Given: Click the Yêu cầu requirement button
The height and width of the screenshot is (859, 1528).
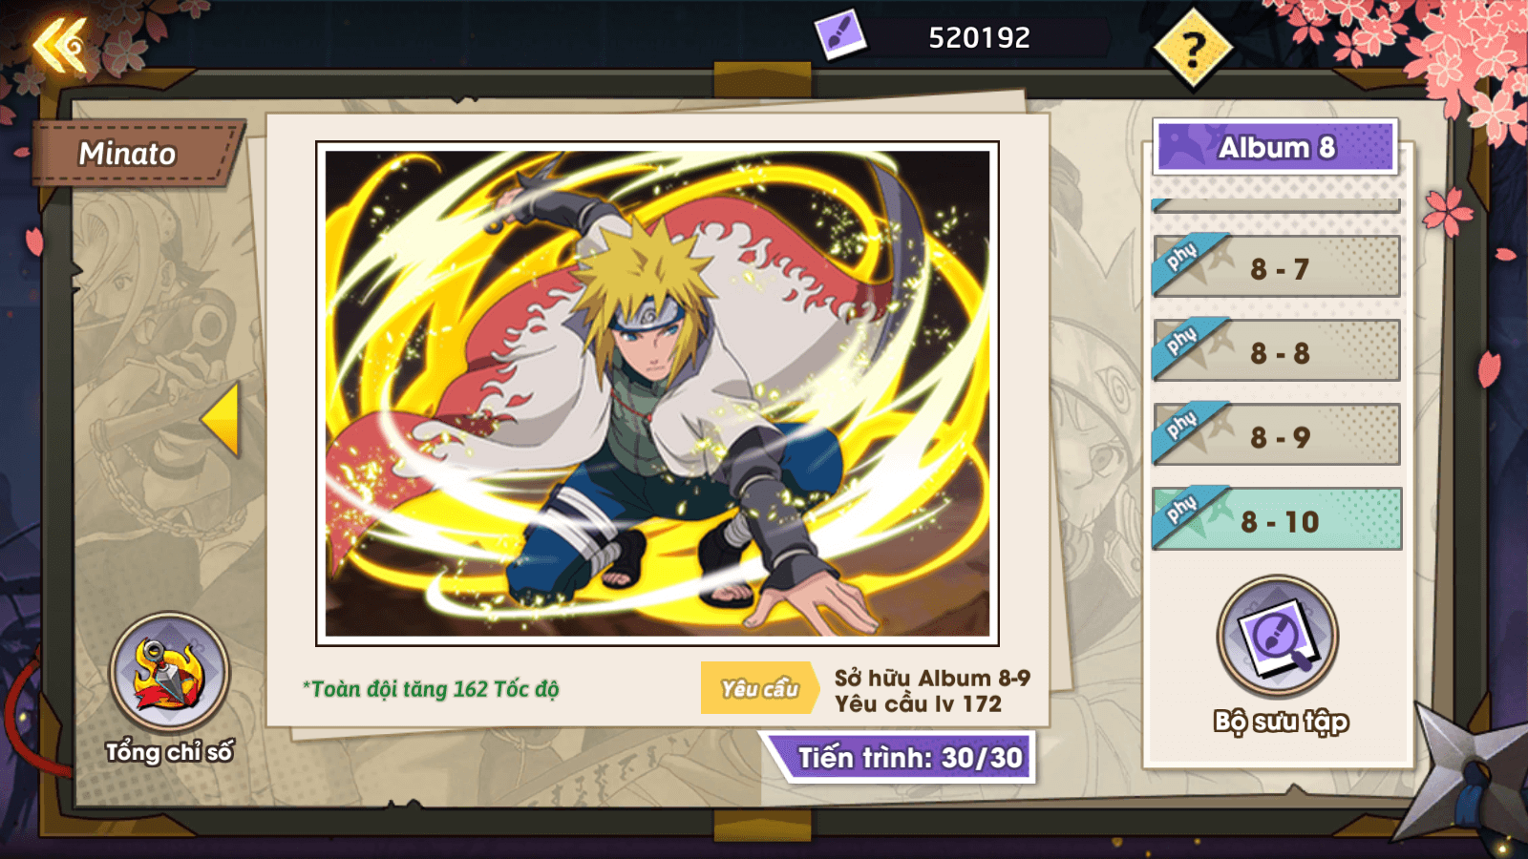Looking at the screenshot, I should 759,688.
